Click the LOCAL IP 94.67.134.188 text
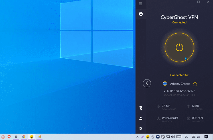The width and height of the screenshot is (213, 140). [x=179, y=95]
